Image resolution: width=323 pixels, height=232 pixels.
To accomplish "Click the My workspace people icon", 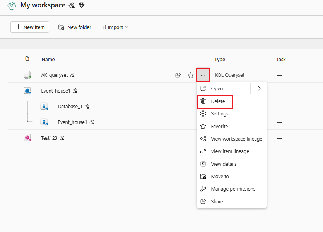I will point(12,5).
